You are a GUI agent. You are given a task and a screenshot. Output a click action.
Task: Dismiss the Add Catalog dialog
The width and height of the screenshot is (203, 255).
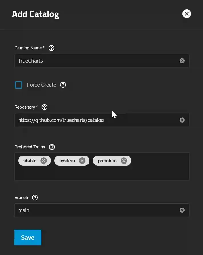click(x=187, y=14)
